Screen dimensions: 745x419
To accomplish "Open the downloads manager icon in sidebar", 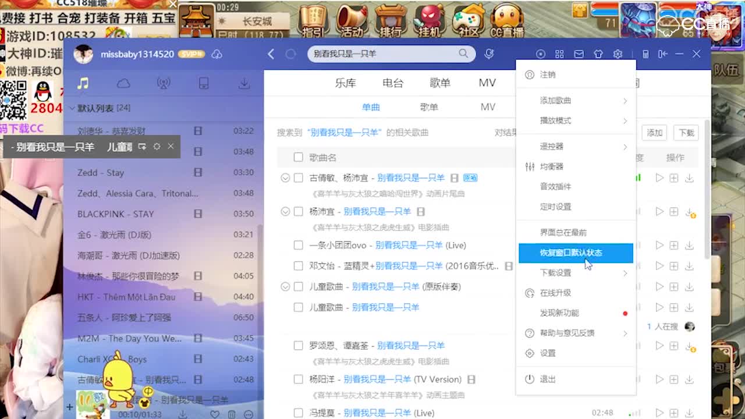I will pyautogui.click(x=244, y=83).
